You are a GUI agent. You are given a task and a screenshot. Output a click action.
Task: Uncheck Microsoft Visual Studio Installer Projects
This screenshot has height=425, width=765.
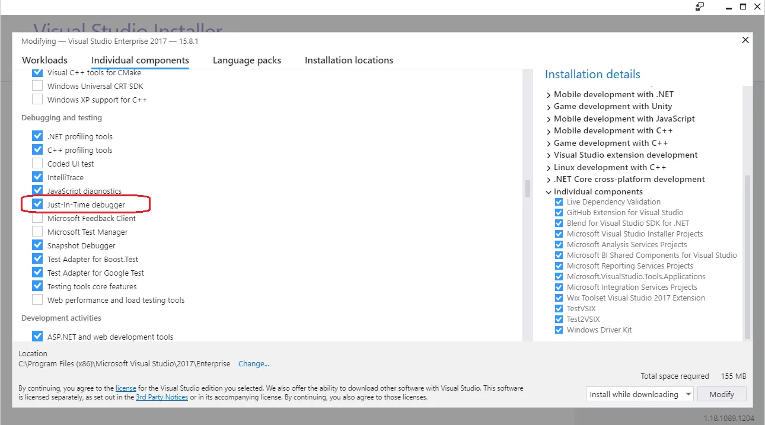pyautogui.click(x=559, y=234)
